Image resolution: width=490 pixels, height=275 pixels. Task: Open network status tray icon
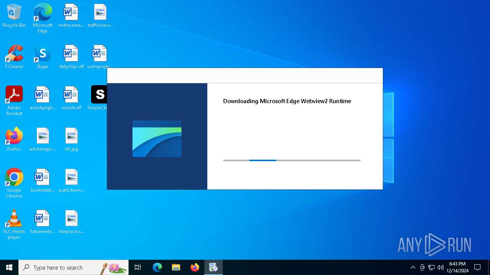[431, 267]
